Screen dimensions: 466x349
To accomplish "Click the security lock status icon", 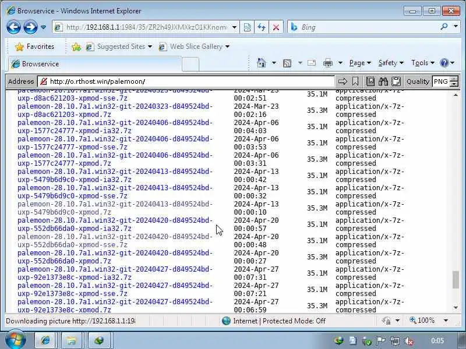I will point(386,321).
